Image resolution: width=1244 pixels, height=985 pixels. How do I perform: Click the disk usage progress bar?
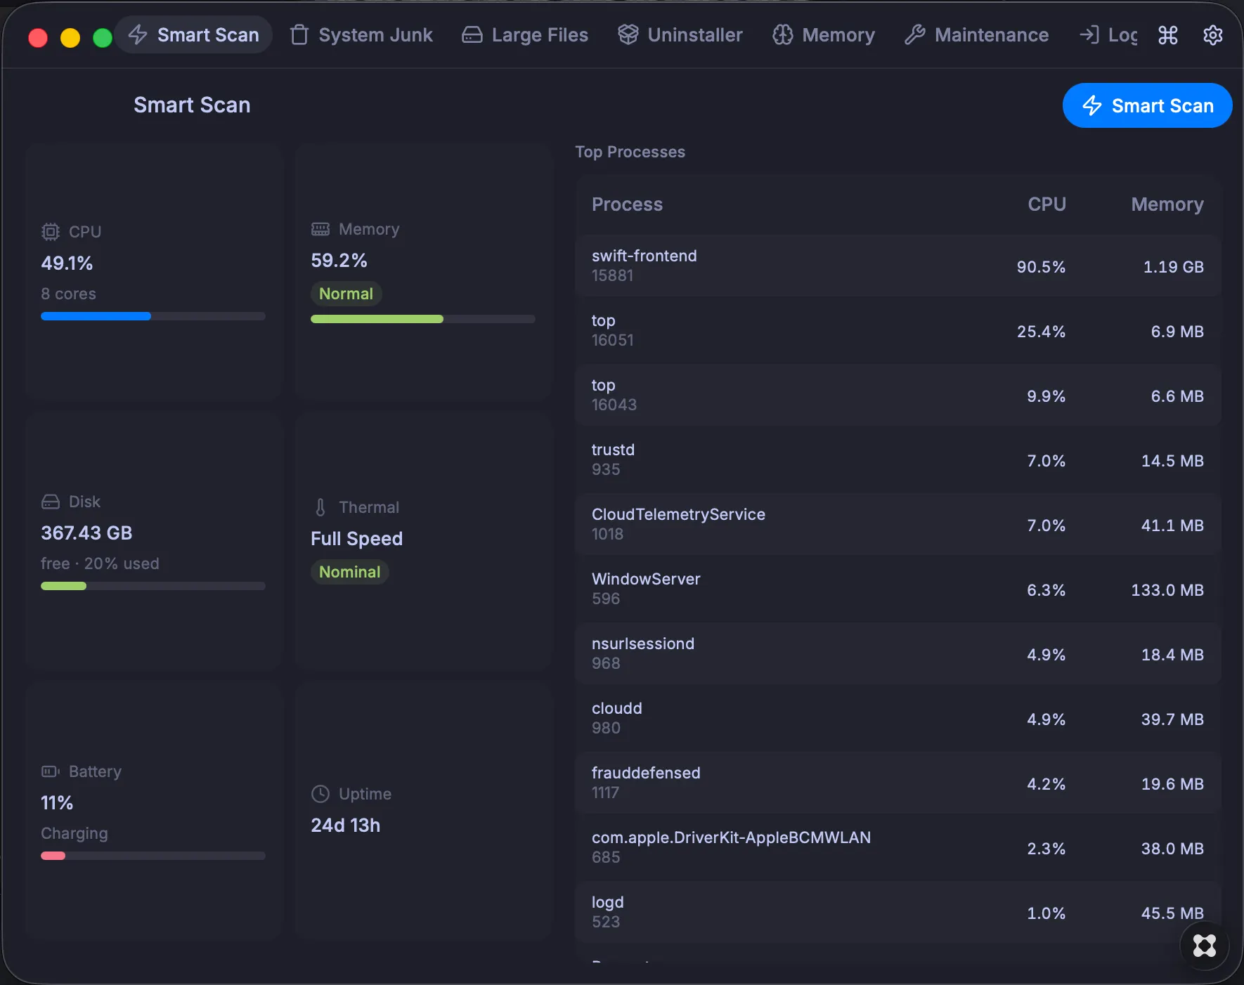153,586
